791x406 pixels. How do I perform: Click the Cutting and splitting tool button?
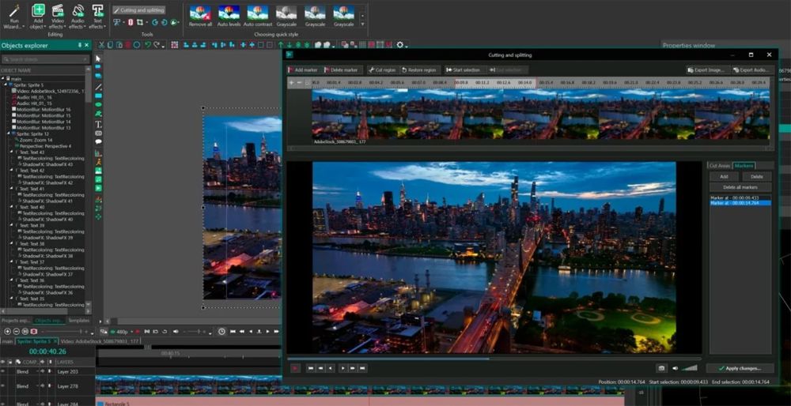tap(138, 10)
